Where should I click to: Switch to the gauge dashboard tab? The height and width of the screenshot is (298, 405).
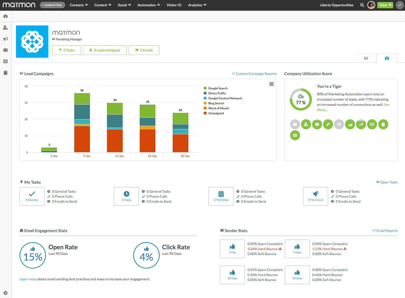[x=387, y=58]
